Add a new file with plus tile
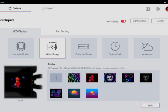Image resolution: width=168 pixels, height=112 pixels. pyautogui.click(x=56, y=78)
